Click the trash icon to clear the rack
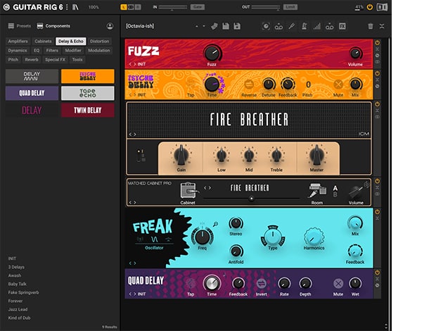 pyautogui.click(x=371, y=26)
